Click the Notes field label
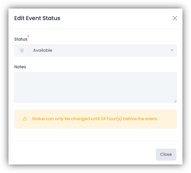The width and height of the screenshot is (191, 173). (x=20, y=67)
